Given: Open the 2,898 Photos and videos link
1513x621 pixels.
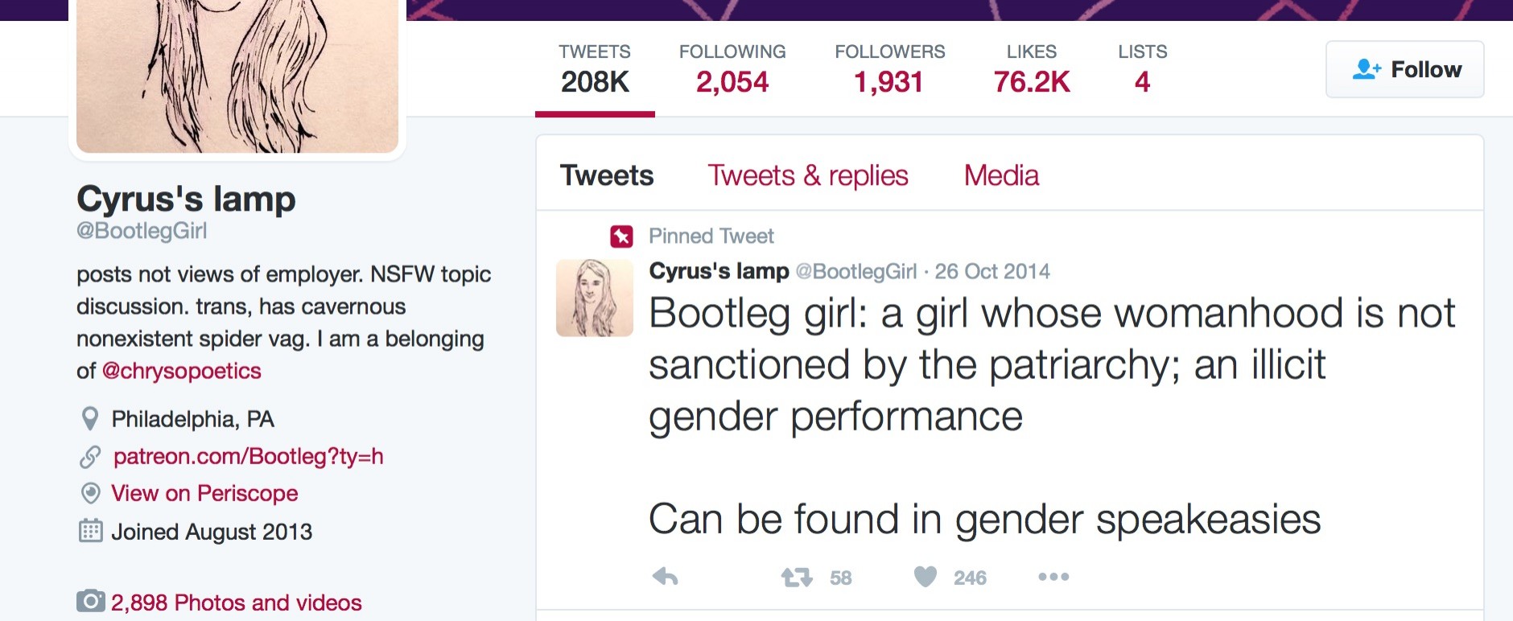Looking at the screenshot, I should tap(236, 602).
